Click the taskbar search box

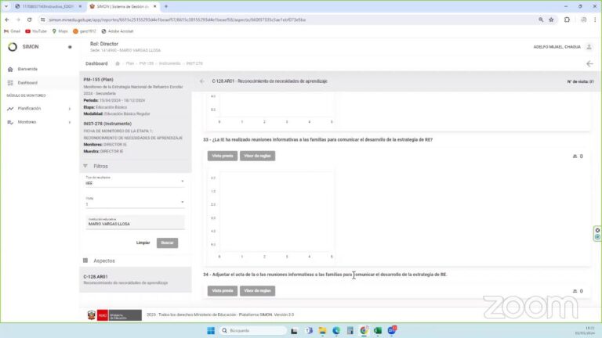tap(253, 330)
